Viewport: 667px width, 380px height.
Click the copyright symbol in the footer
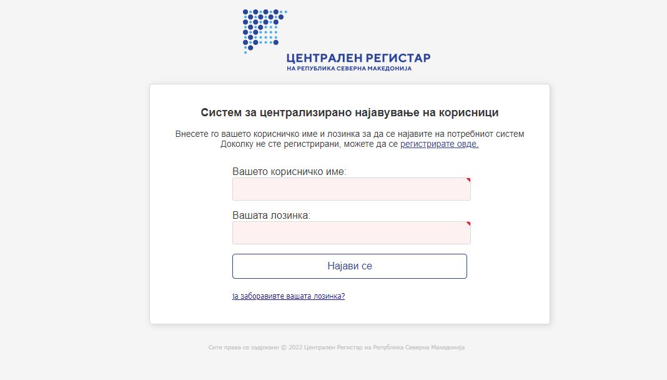[284, 347]
